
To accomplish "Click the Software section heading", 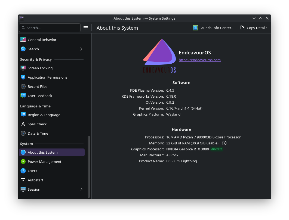I will 181,83.
